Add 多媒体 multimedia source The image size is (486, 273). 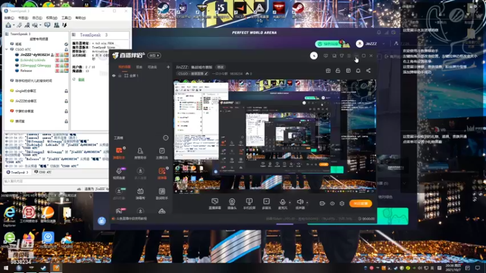coord(266,204)
